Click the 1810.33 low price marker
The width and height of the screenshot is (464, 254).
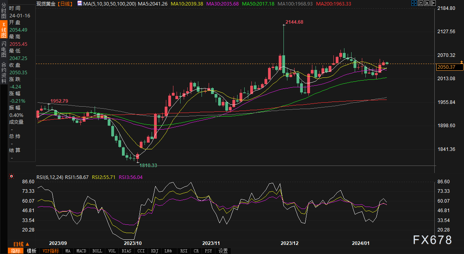[148, 165]
